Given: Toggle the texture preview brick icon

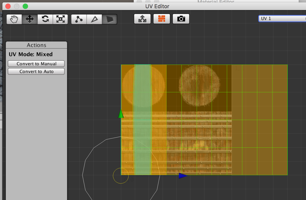Looking at the screenshot, I should pos(162,19).
